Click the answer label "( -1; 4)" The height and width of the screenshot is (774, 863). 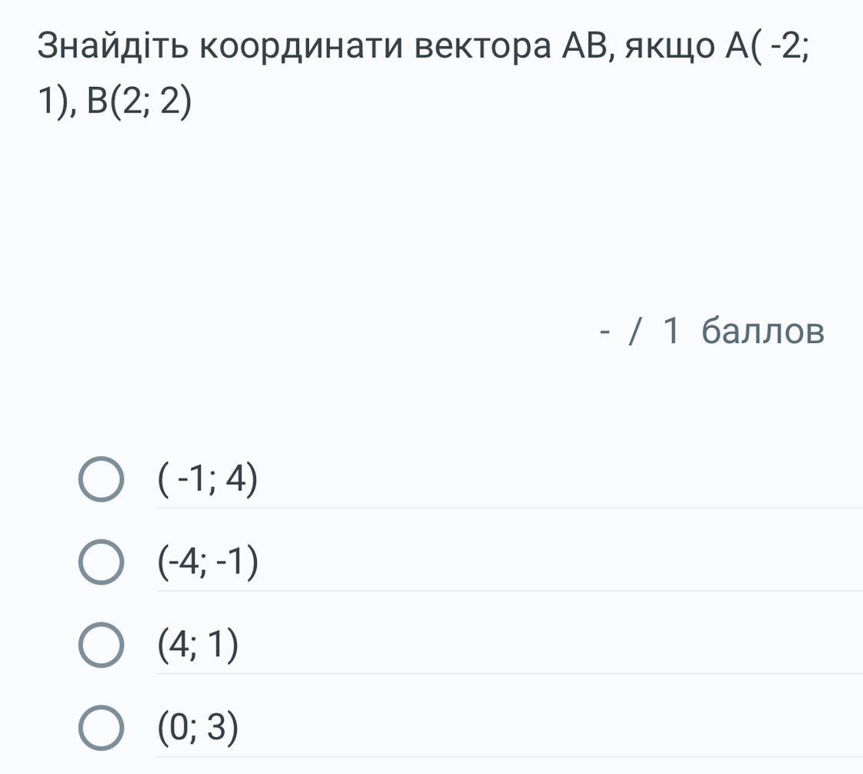208,480
